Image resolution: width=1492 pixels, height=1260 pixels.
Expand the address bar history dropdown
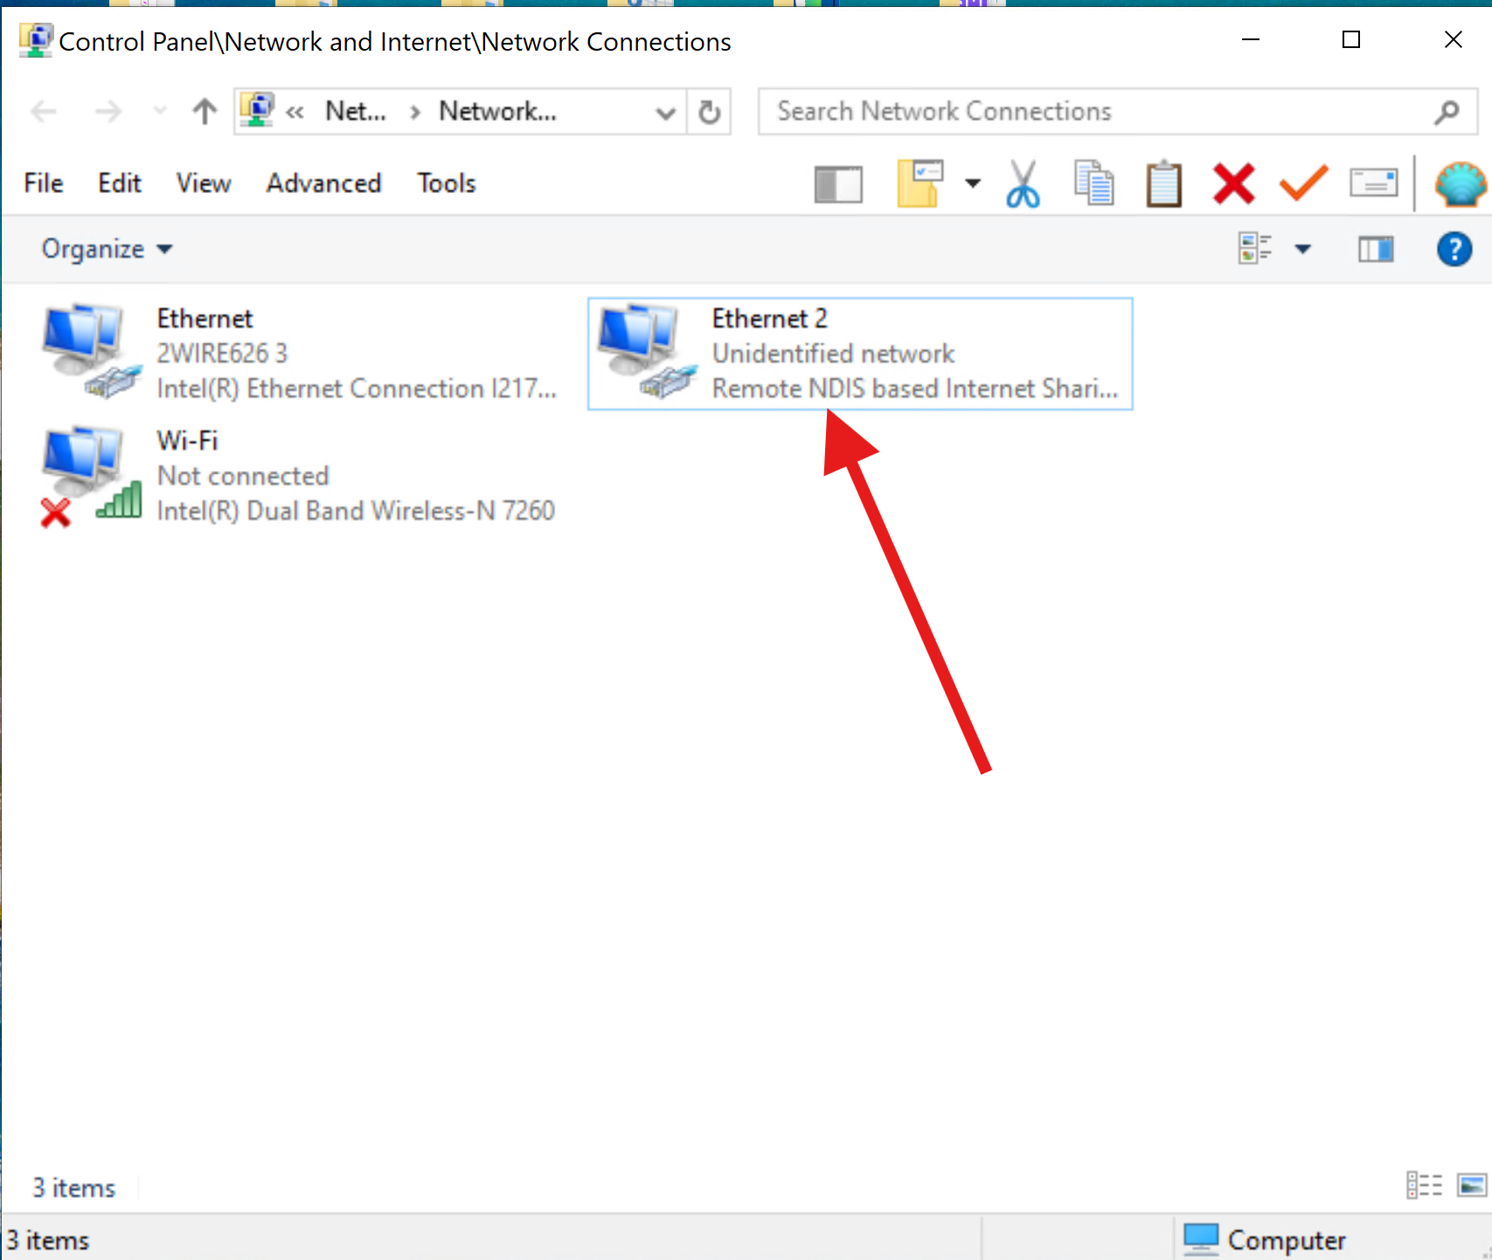pyautogui.click(x=665, y=112)
